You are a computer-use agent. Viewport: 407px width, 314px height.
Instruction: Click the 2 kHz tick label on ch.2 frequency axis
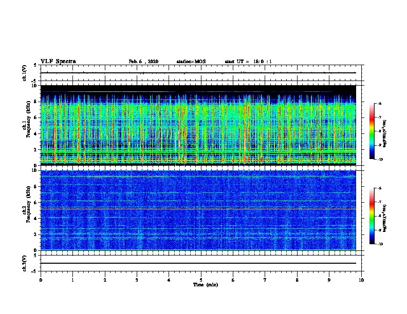pos(35,234)
